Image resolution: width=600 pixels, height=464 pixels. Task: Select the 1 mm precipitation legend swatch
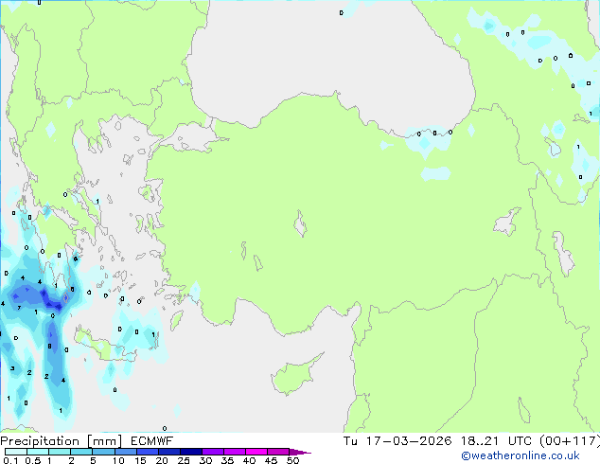coord(60,452)
